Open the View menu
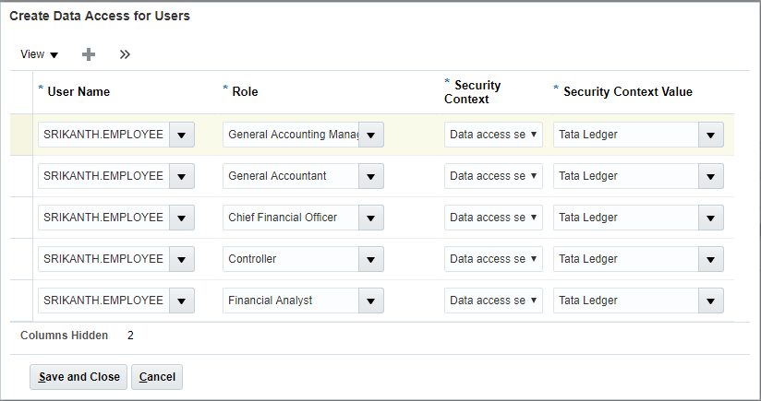The width and height of the screenshot is (761, 401). pyautogui.click(x=39, y=54)
